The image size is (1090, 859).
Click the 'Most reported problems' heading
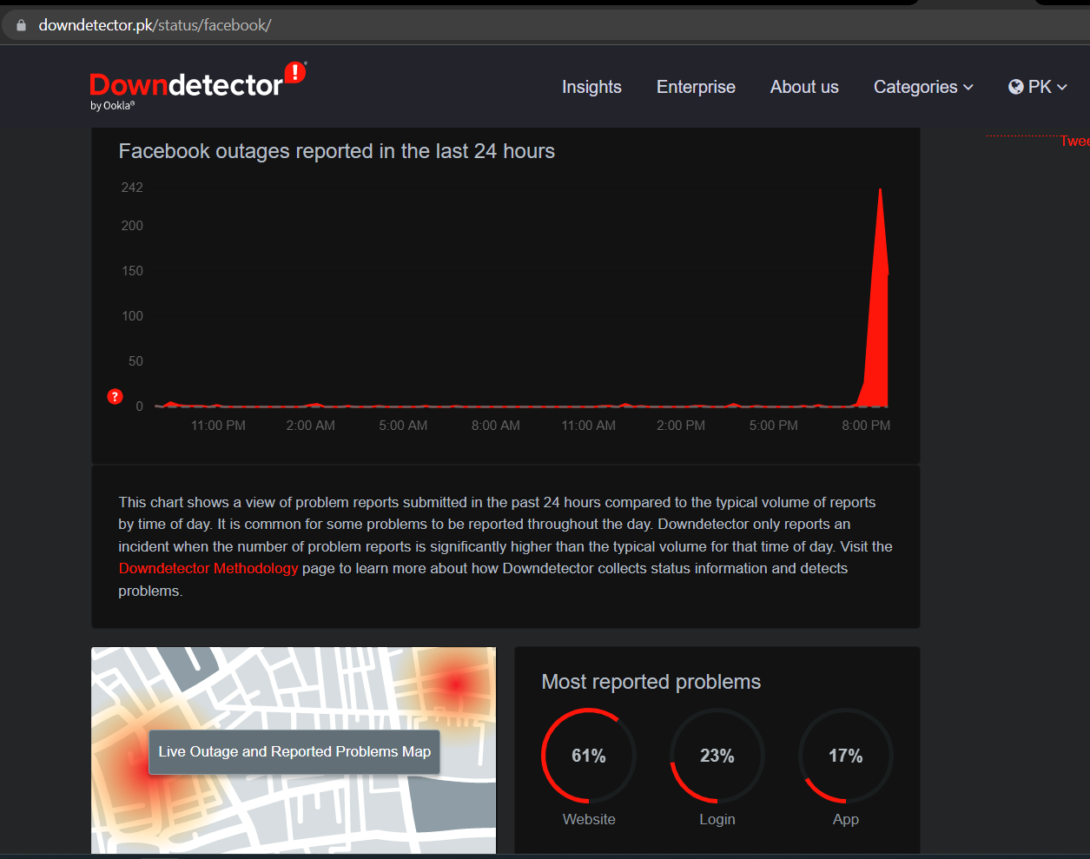click(x=651, y=682)
